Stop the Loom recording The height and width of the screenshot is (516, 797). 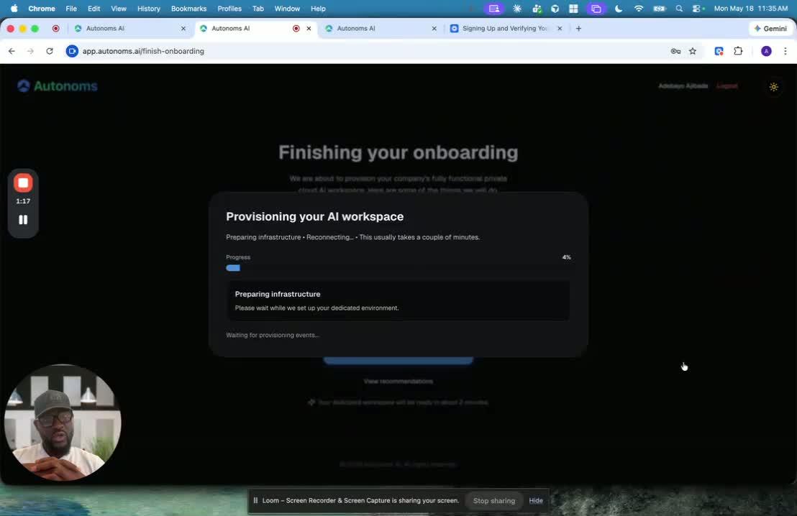[23, 183]
